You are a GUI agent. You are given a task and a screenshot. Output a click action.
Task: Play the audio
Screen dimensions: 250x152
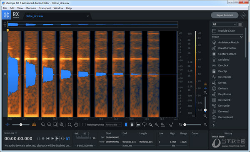click(52, 138)
